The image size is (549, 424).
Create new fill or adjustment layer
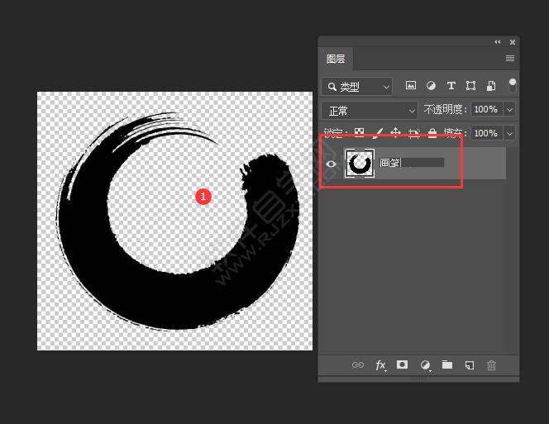tap(426, 365)
